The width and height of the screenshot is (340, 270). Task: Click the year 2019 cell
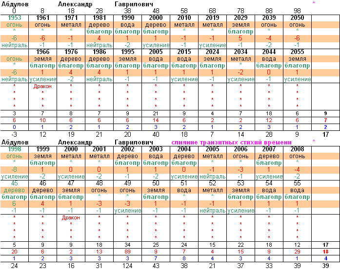(x=212, y=18)
